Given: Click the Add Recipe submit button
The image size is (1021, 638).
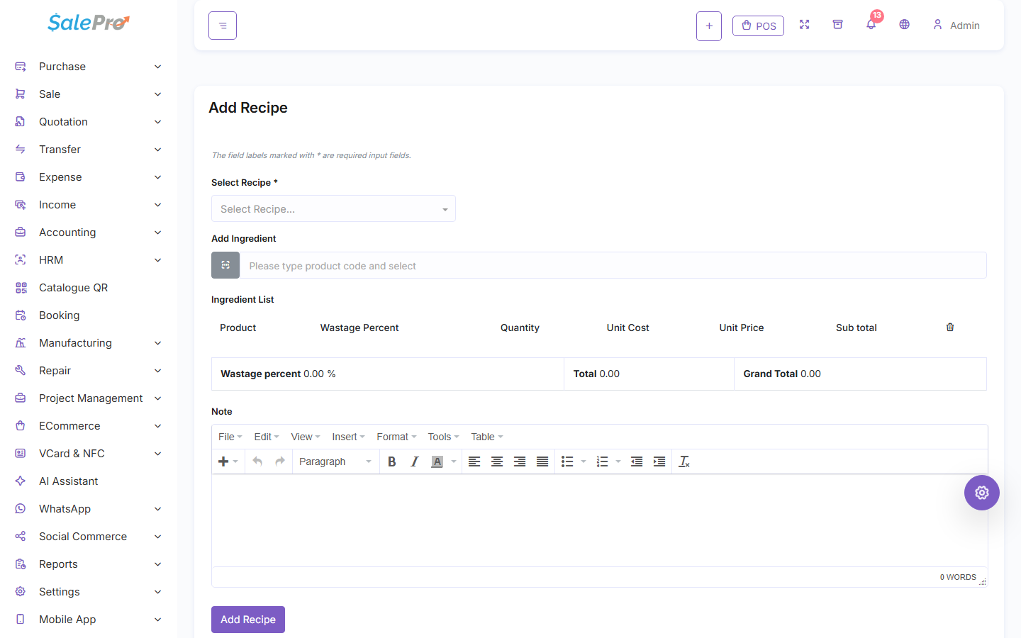Looking at the screenshot, I should click(248, 620).
